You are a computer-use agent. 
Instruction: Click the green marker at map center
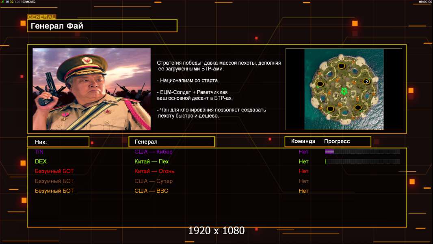click(344, 90)
